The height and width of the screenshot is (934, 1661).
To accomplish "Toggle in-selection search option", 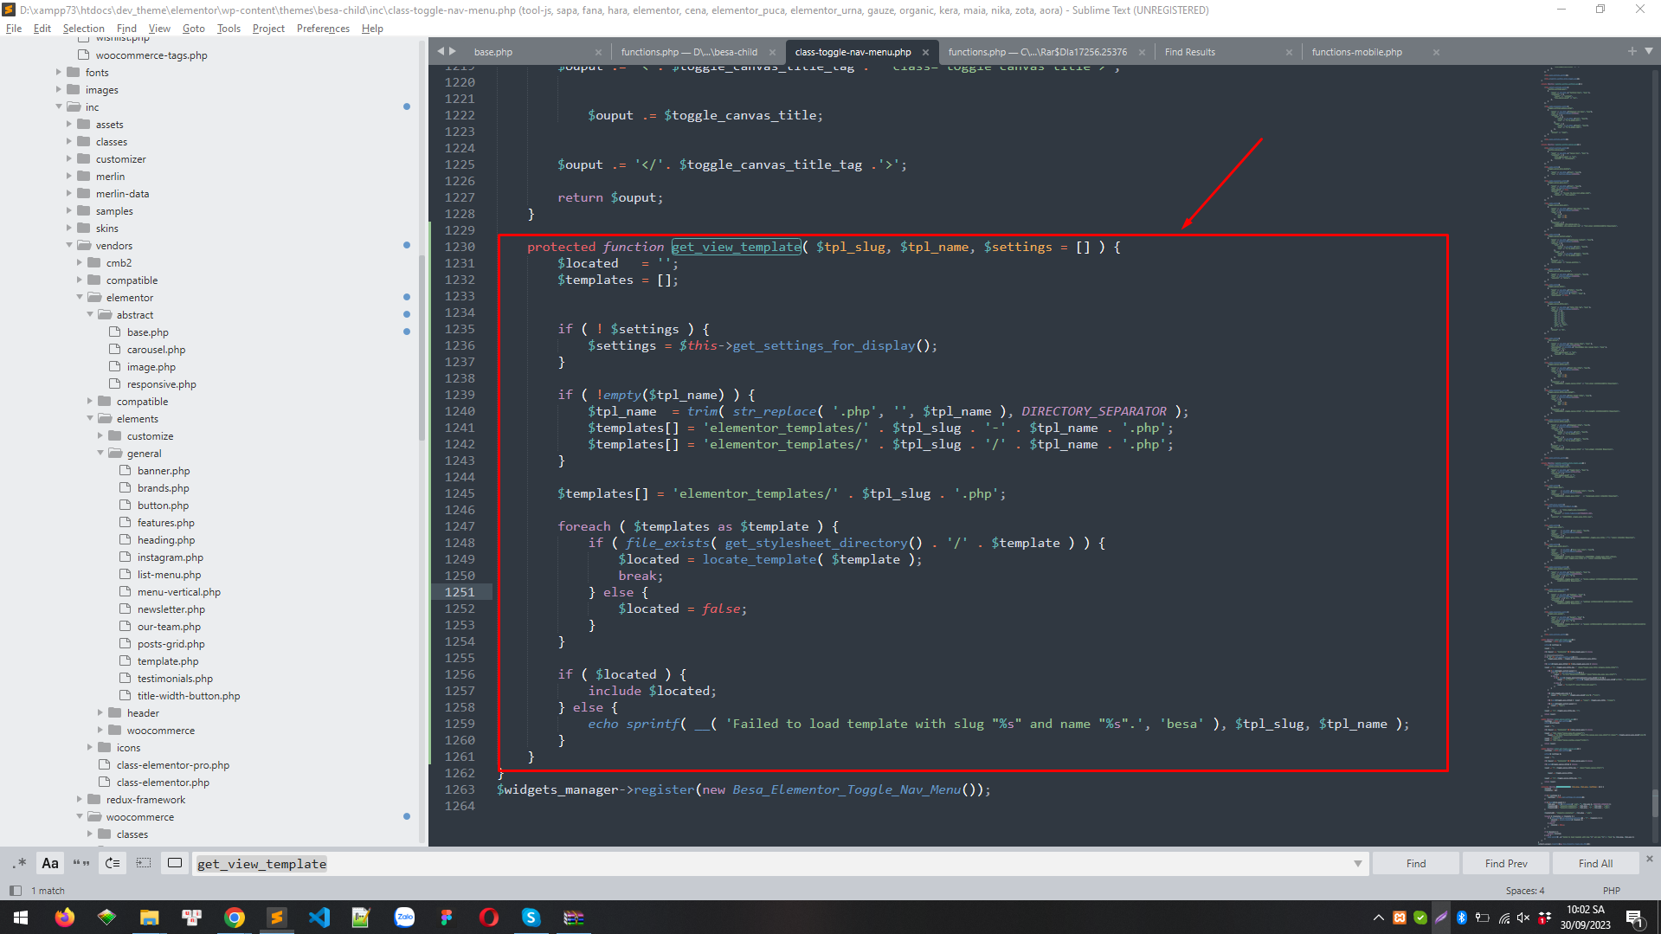I will click(x=144, y=863).
